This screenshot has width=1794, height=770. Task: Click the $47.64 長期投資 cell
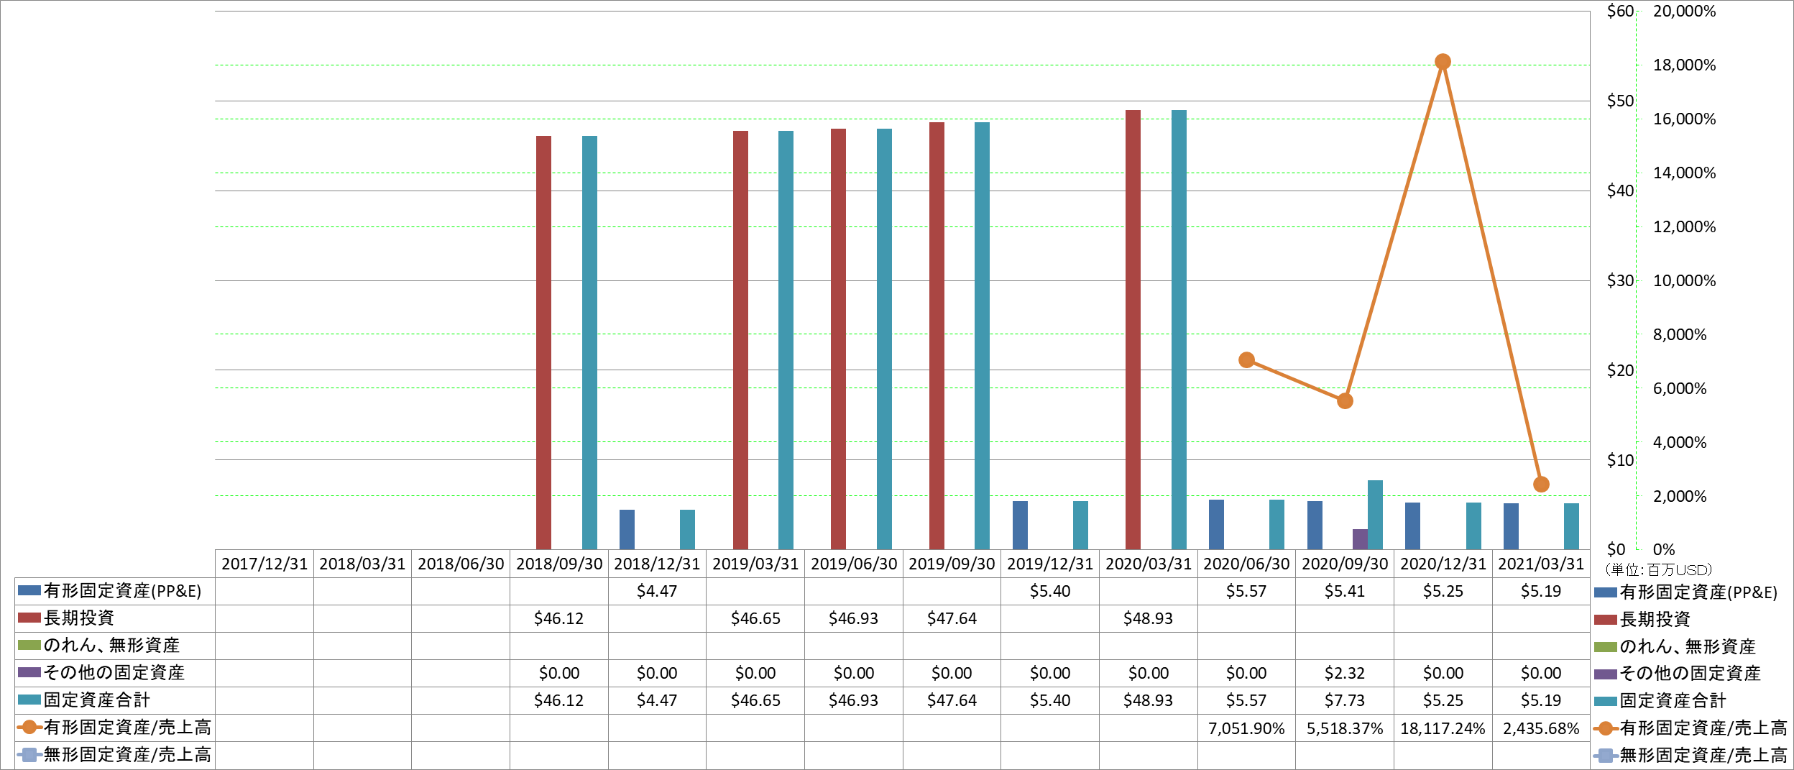[x=952, y=618]
